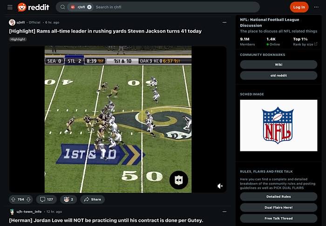The width and height of the screenshot is (326, 226).
Task: Open u/nfl avatar icon
Action: (12, 22)
